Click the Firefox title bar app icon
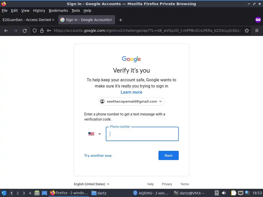The height and width of the screenshot is (197, 263). pyautogui.click(x=4, y=4)
